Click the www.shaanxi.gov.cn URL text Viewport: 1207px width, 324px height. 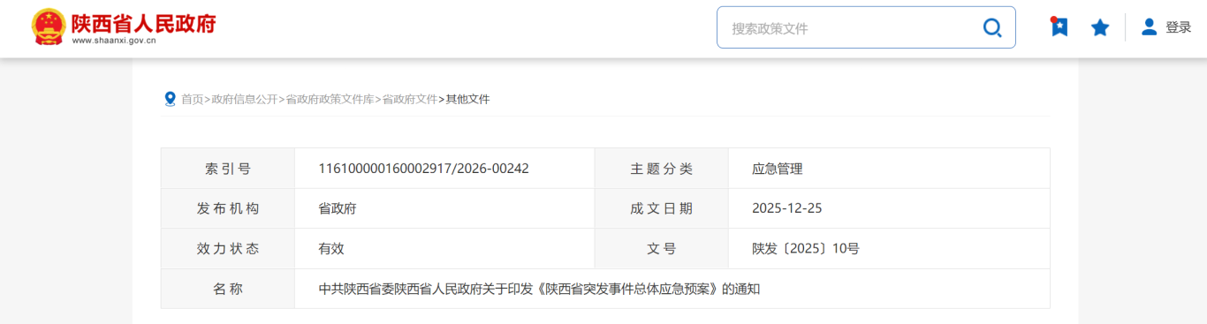coord(114,41)
